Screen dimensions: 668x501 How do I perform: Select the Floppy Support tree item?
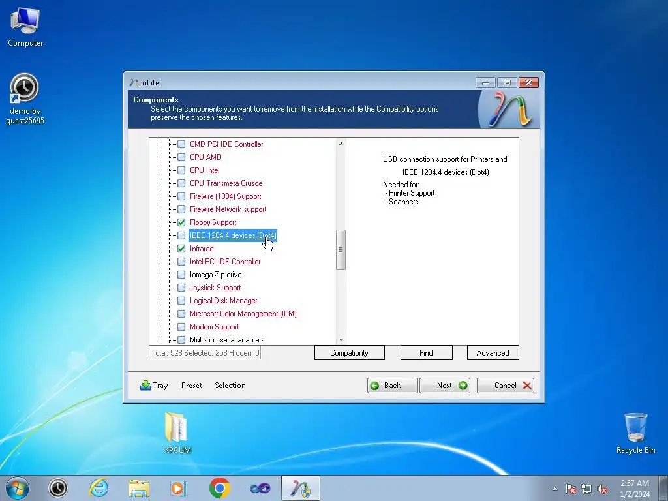213,222
